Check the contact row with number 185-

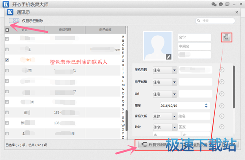7,113
